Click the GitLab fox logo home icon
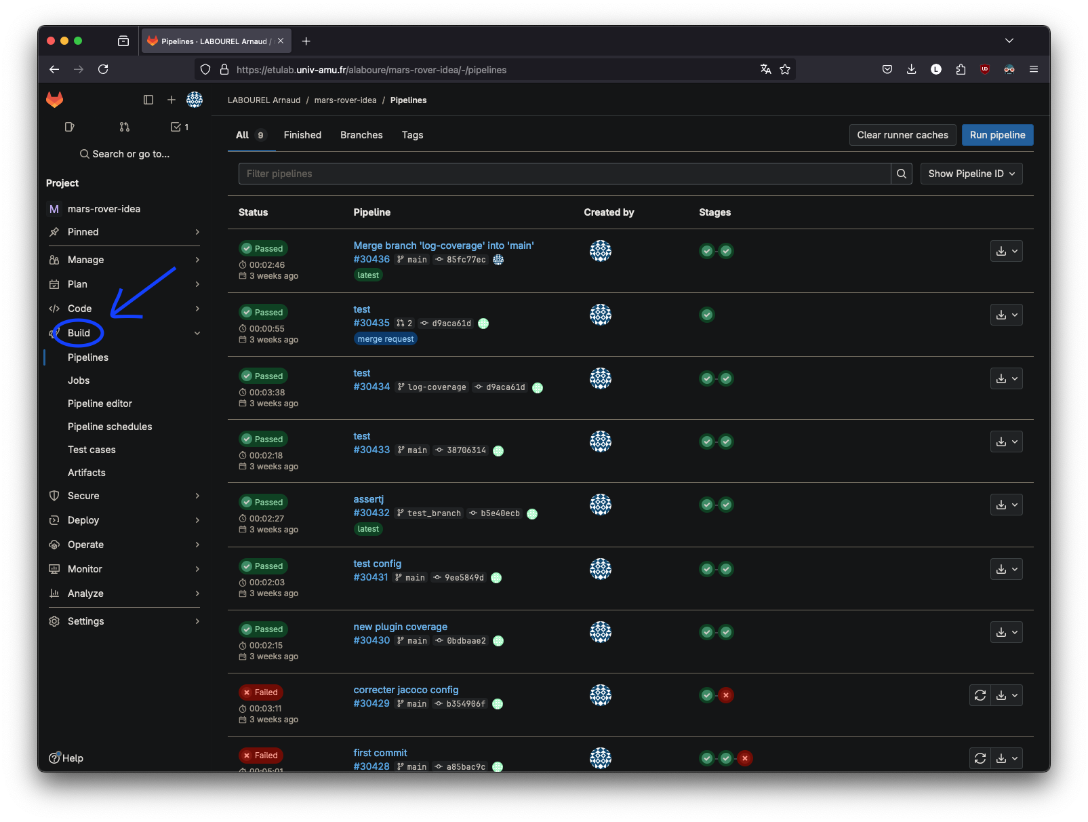The height and width of the screenshot is (822, 1088). click(54, 100)
